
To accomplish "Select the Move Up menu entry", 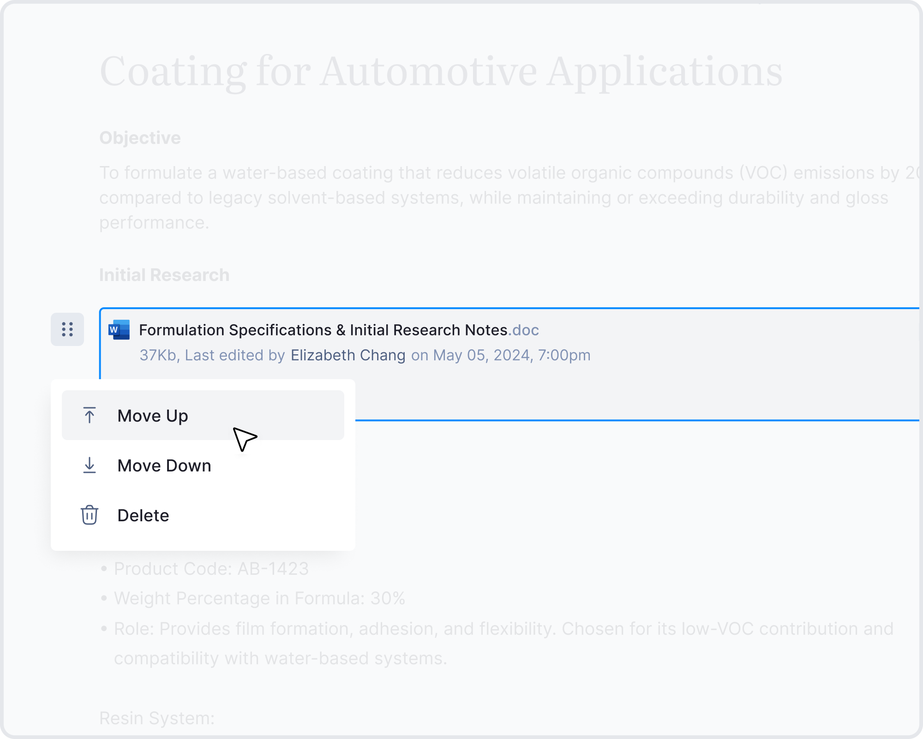I will point(153,416).
